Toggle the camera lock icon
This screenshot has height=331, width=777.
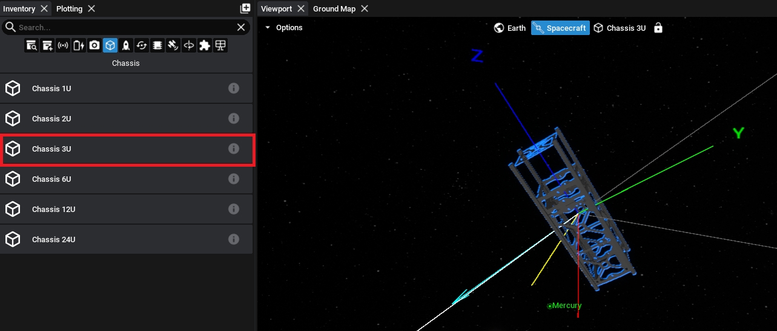pos(658,28)
